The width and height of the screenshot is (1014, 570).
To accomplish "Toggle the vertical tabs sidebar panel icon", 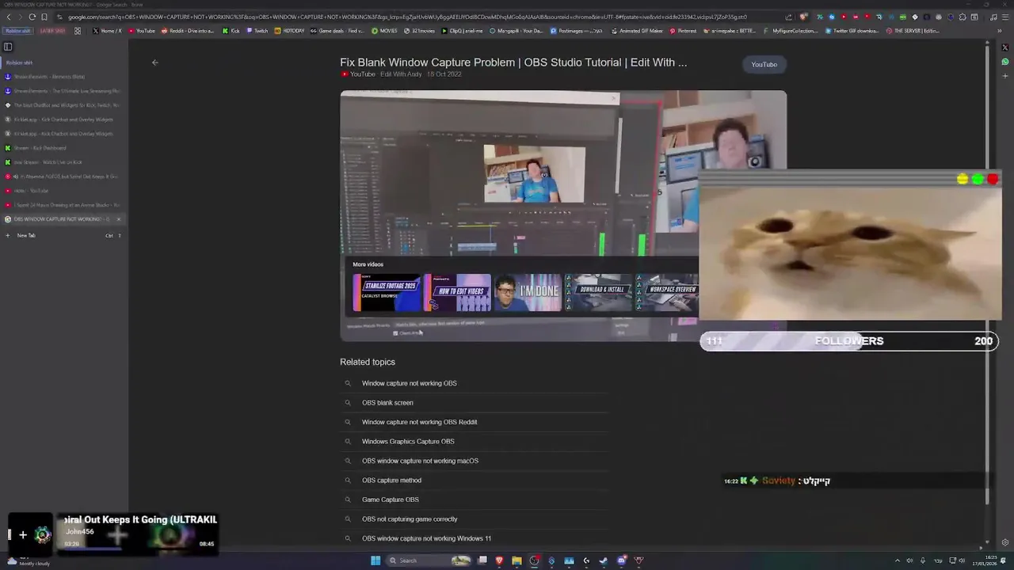I will coord(8,46).
